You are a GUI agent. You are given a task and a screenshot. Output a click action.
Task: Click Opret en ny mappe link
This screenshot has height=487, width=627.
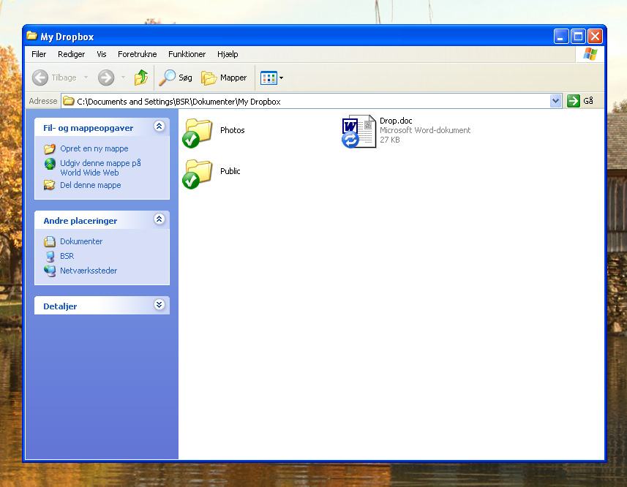[x=94, y=148]
